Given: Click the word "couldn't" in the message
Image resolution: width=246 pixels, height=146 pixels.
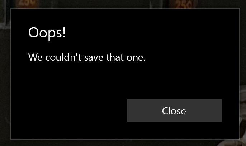Looking at the screenshot, I should (x=63, y=57).
